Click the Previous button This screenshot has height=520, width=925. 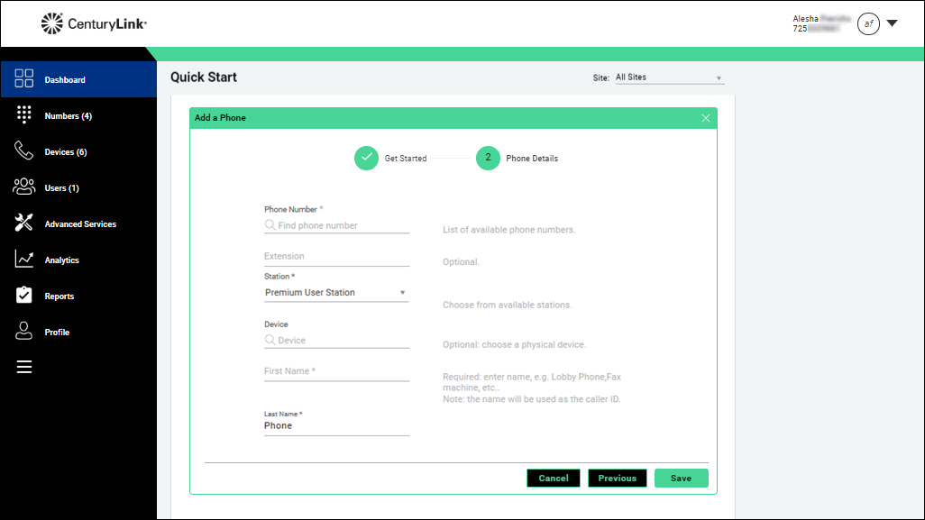click(x=617, y=479)
